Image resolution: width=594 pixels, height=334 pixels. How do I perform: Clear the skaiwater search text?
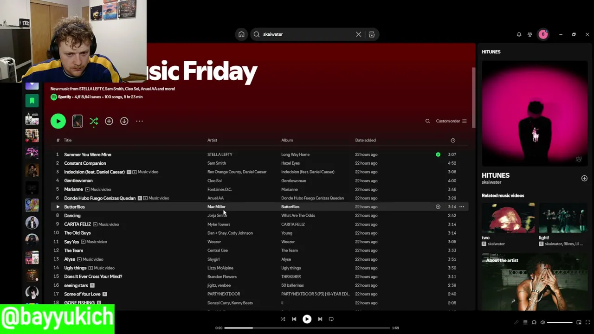[x=358, y=34]
